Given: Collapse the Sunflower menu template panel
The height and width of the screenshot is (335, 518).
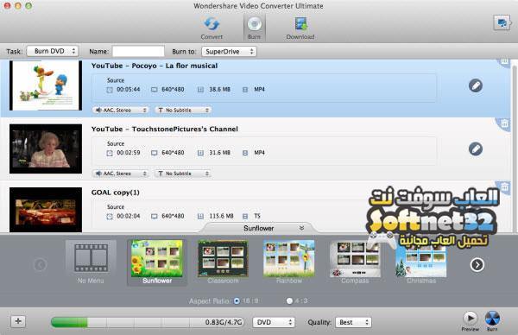Looking at the screenshot, I should (x=301, y=228).
